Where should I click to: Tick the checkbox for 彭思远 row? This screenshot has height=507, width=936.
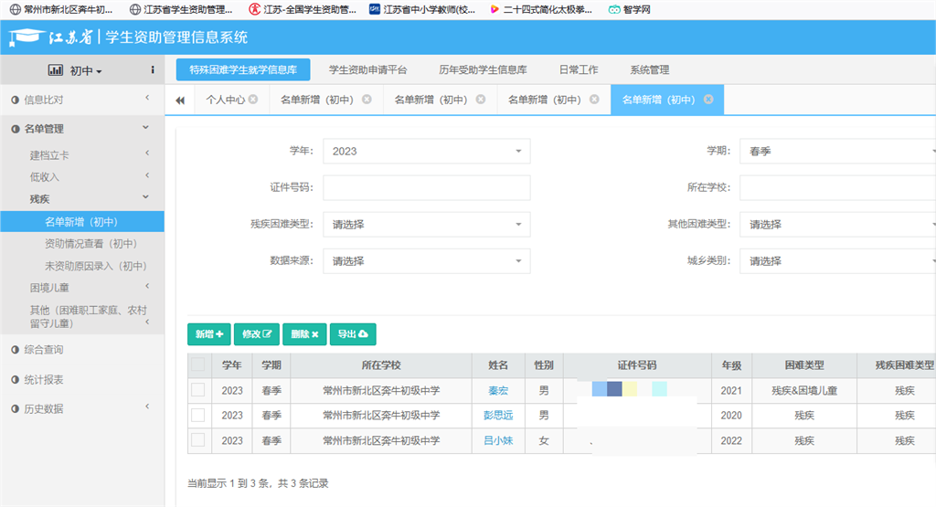[198, 415]
